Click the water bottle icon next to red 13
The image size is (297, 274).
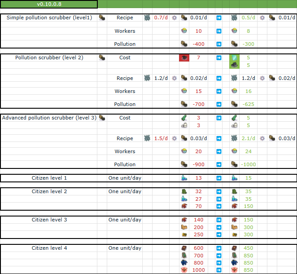point(184,178)
